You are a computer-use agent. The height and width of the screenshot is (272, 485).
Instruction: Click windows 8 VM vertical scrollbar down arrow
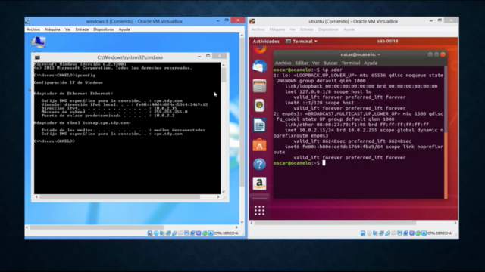[242, 222]
